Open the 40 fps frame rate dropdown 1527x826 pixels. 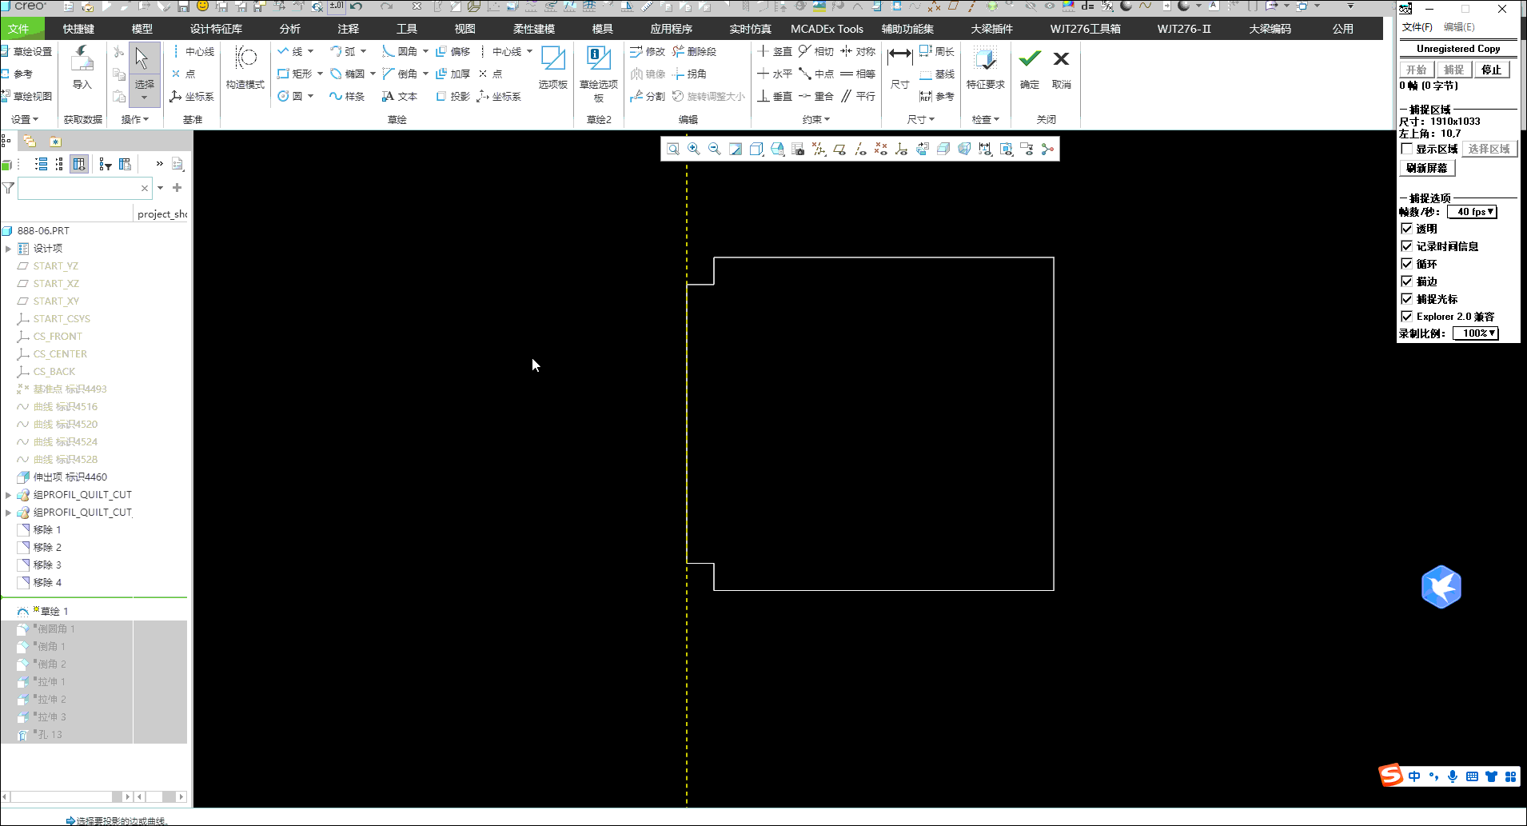(x=1472, y=212)
